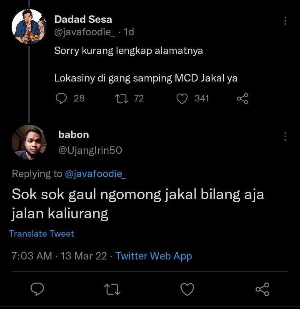Share babon's tweet

(262, 289)
